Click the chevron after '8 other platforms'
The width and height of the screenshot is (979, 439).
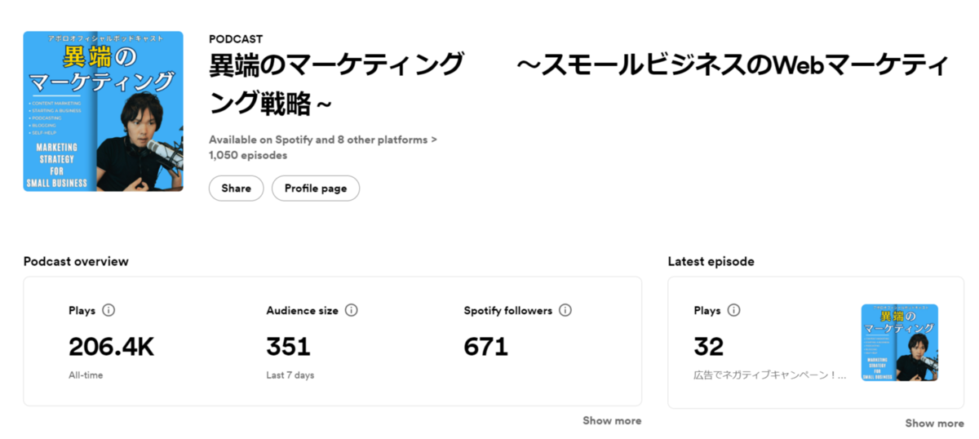pyautogui.click(x=434, y=140)
